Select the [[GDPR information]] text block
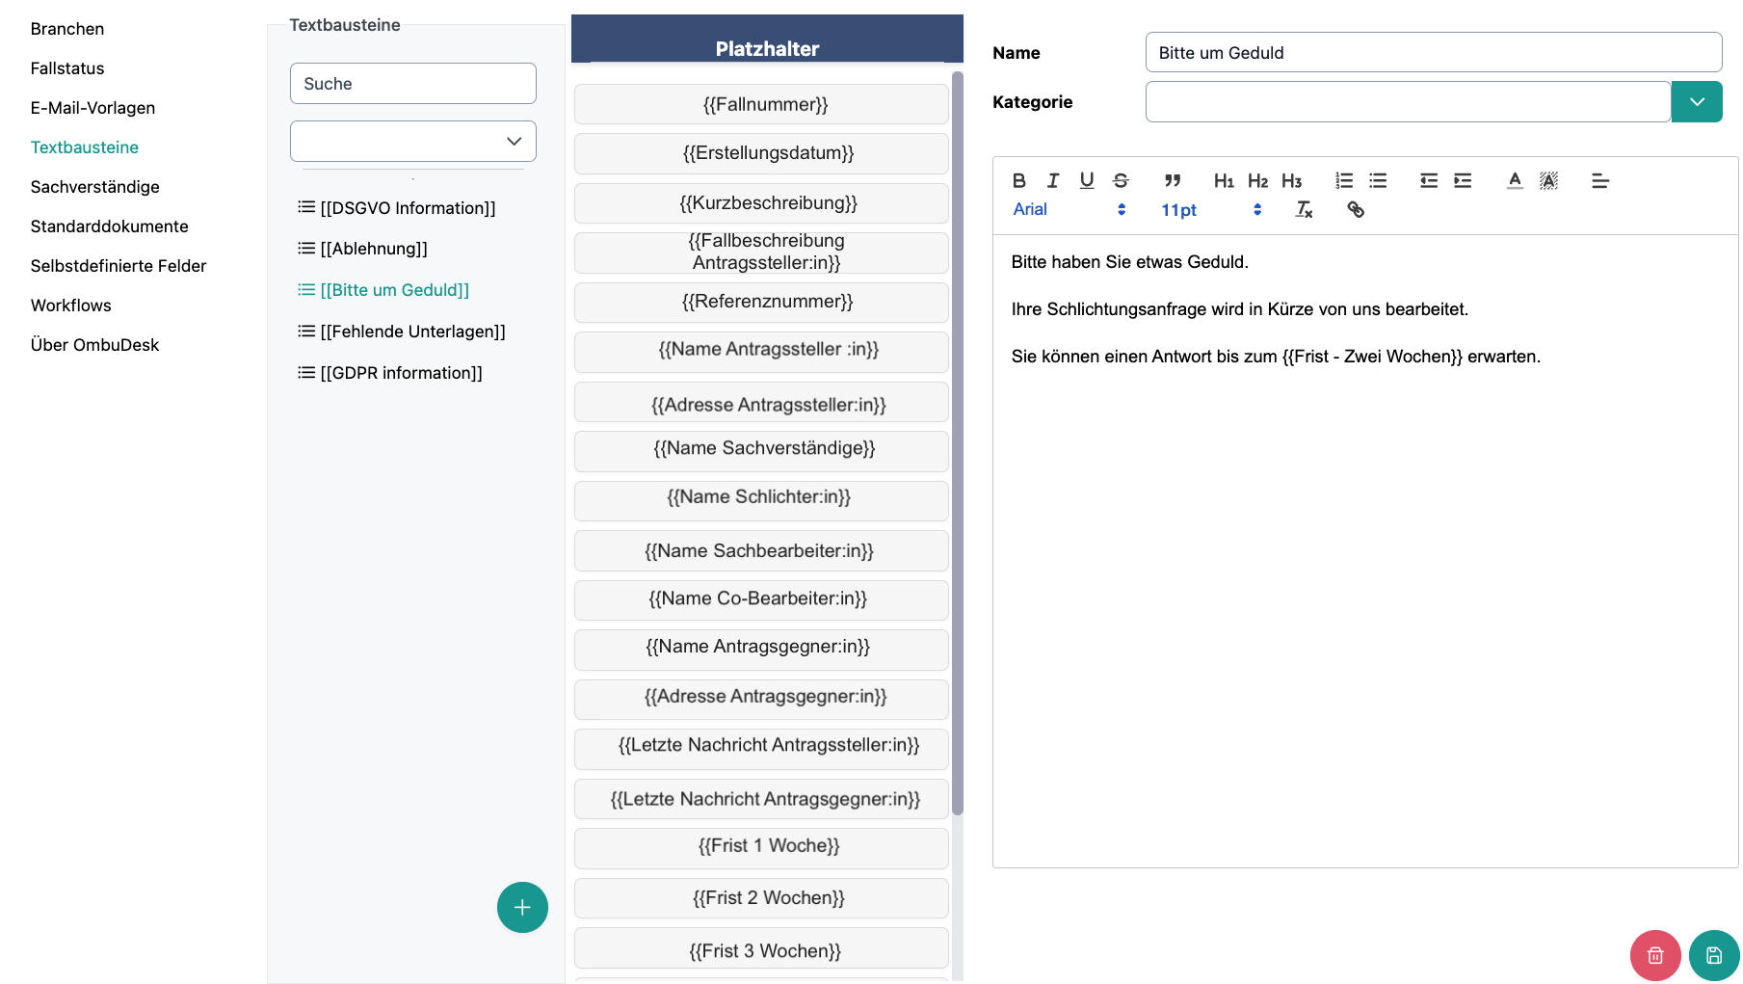The width and height of the screenshot is (1743, 984). (x=390, y=373)
